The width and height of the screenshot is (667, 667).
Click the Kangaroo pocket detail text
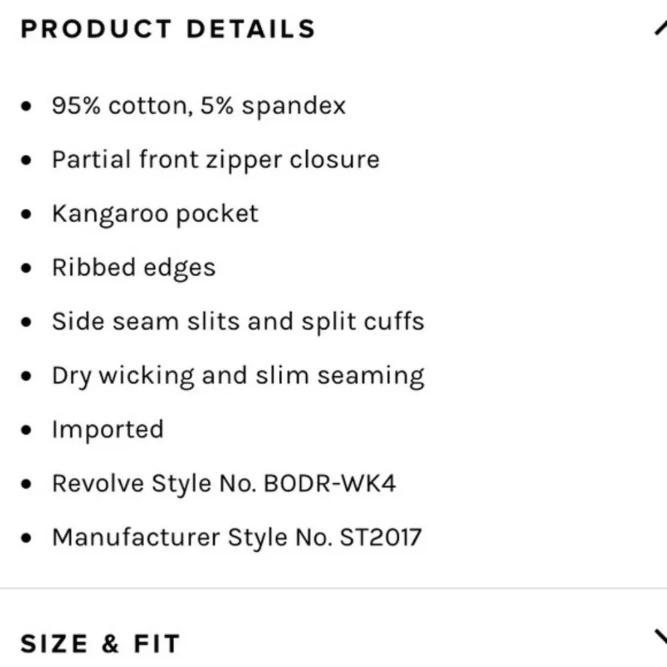tap(155, 213)
